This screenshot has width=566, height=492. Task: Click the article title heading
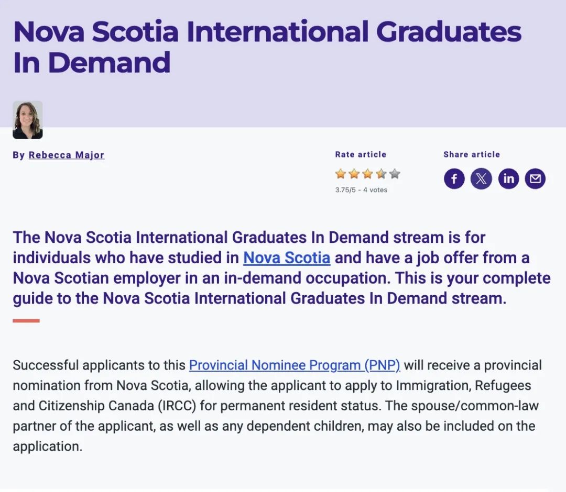point(267,47)
